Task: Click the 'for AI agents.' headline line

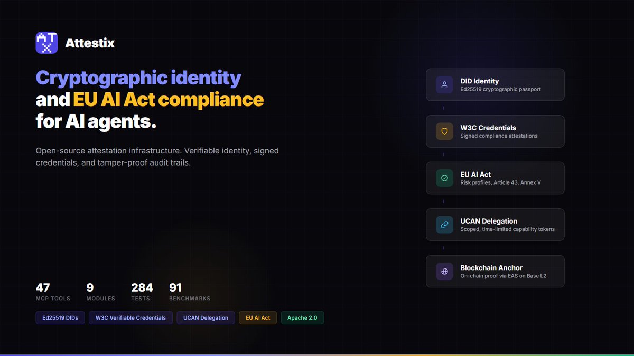Action: (96, 121)
